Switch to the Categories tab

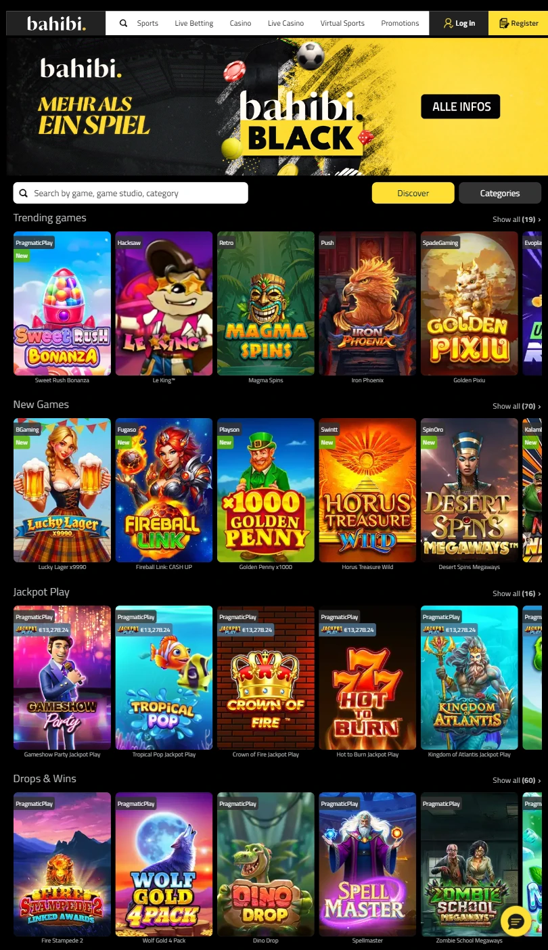(x=500, y=193)
